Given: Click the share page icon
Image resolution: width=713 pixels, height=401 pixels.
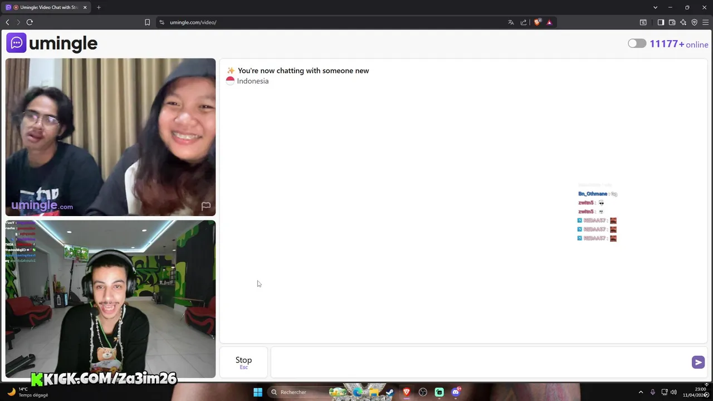Looking at the screenshot, I should [x=524, y=22].
